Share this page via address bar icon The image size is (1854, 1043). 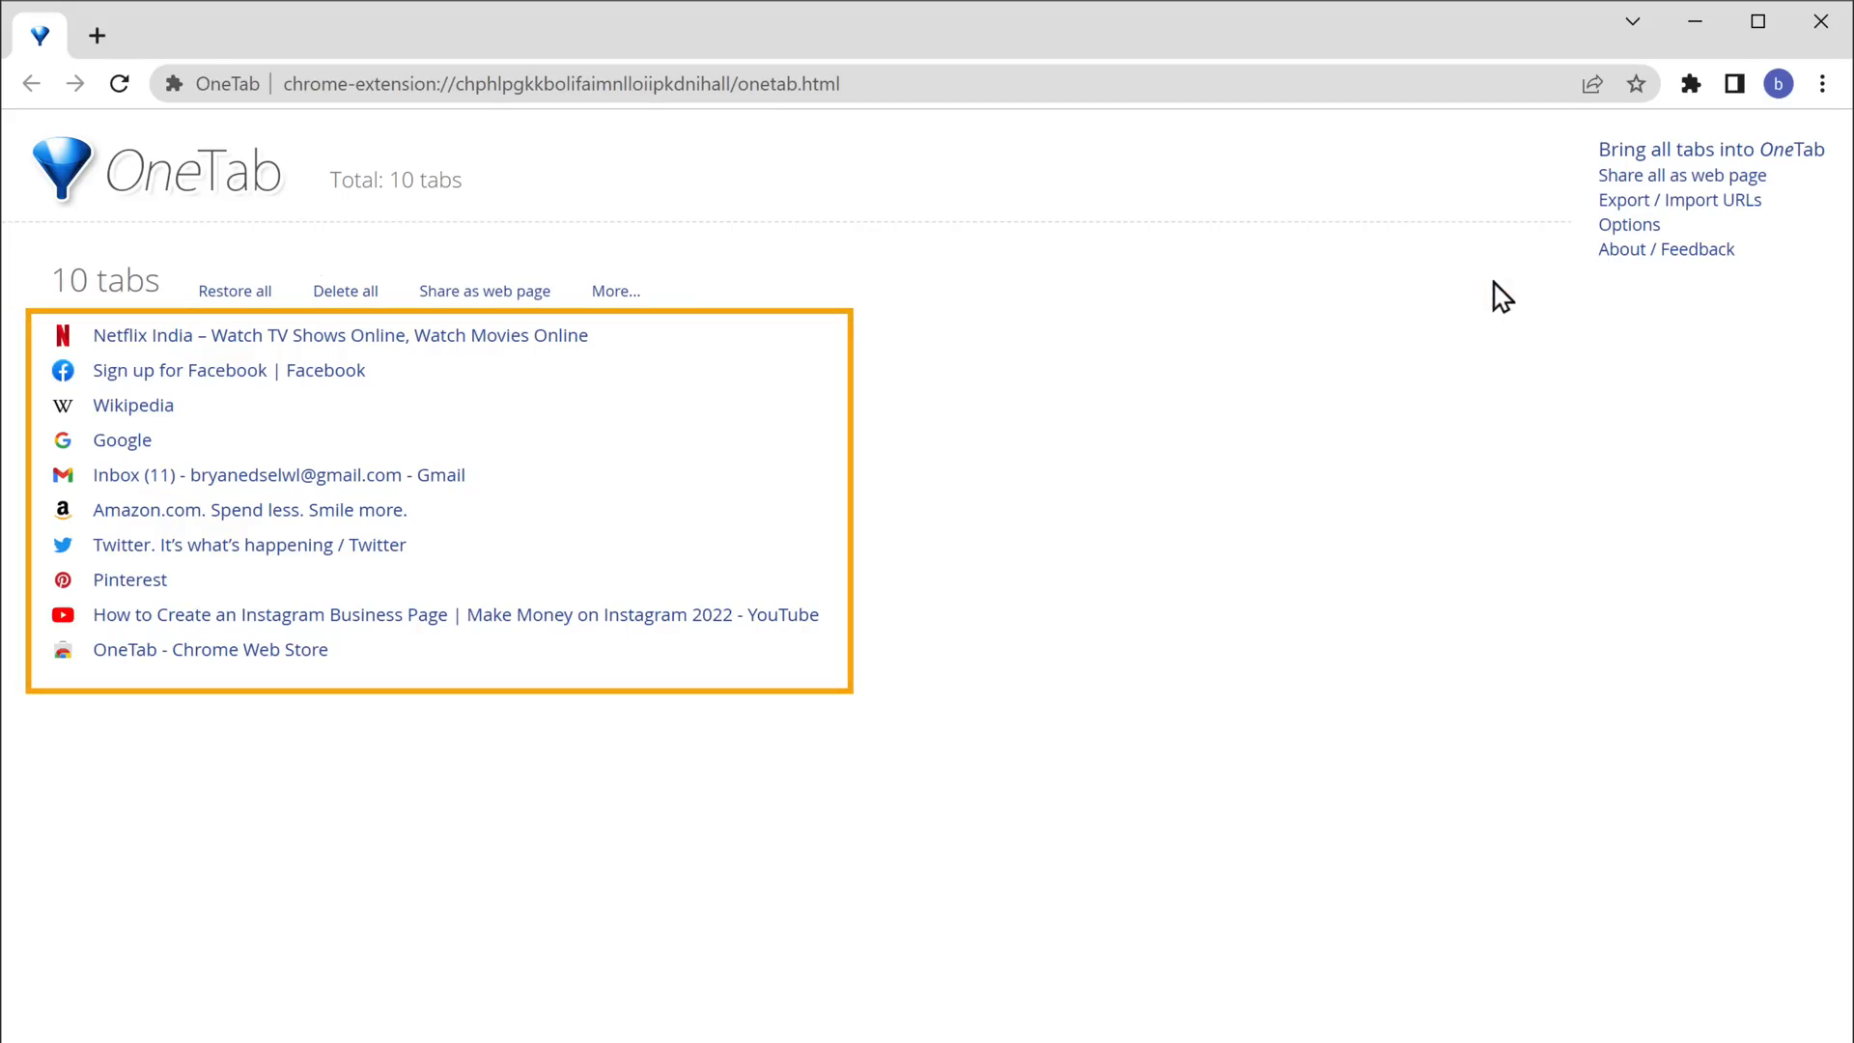(1592, 84)
